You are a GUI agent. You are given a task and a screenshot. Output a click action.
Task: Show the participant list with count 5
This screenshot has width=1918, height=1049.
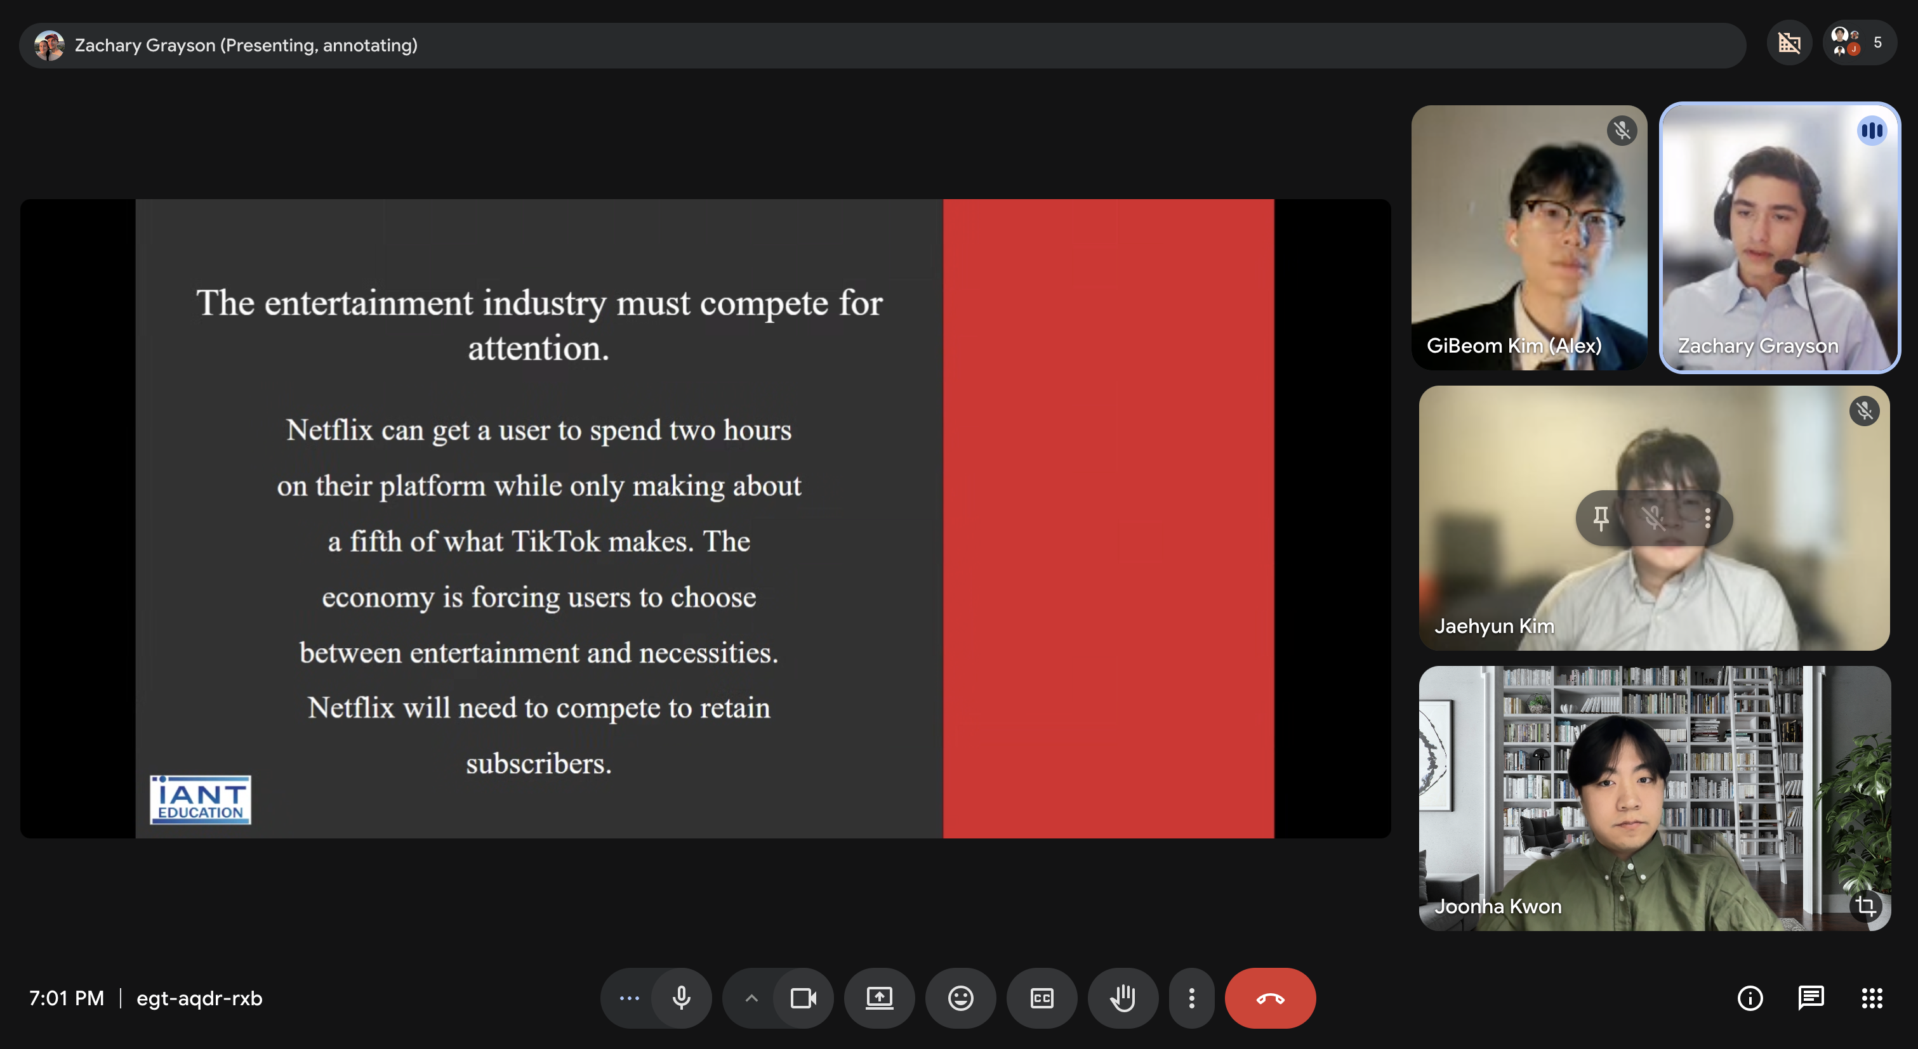click(1859, 43)
